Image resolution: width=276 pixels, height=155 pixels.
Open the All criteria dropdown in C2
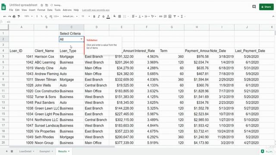pyautogui.click(x=82, y=39)
